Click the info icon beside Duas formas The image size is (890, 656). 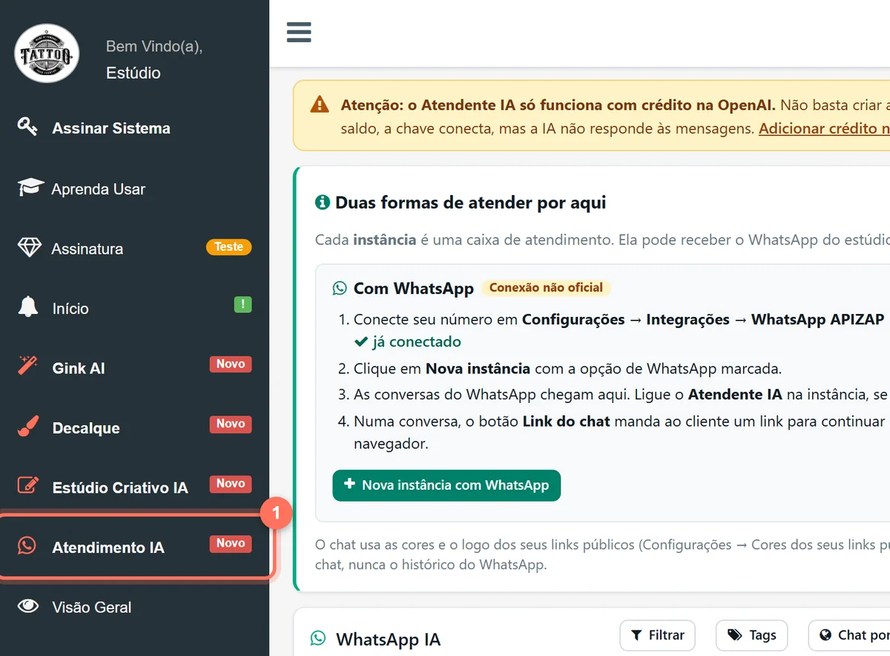click(323, 202)
